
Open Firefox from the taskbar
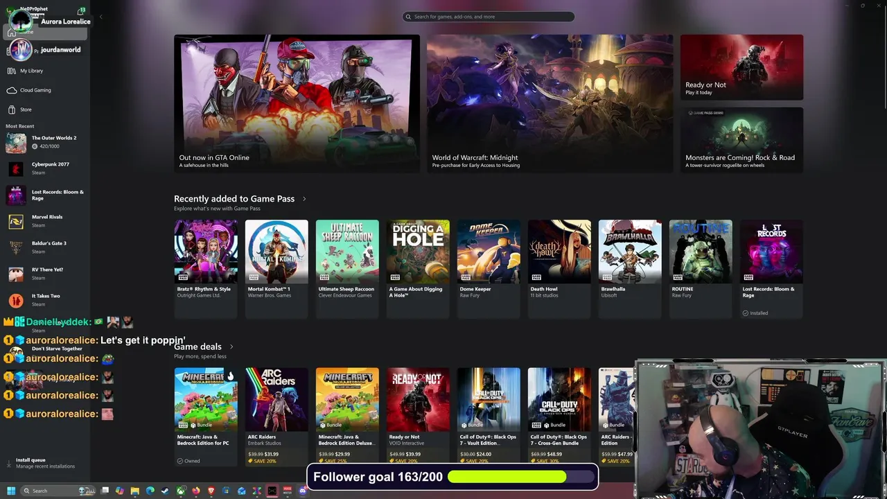tap(196, 491)
